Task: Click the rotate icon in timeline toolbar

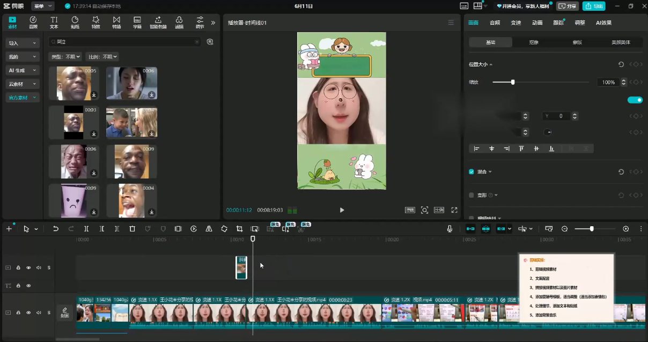Action: click(224, 229)
